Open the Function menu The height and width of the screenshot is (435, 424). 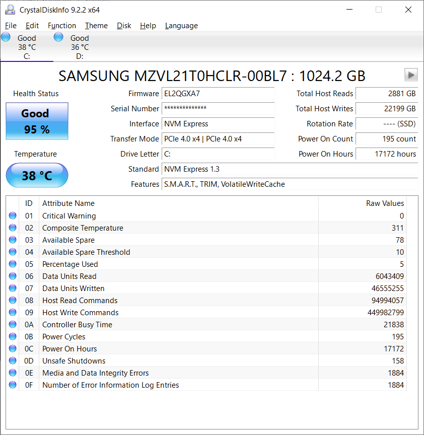pos(62,26)
